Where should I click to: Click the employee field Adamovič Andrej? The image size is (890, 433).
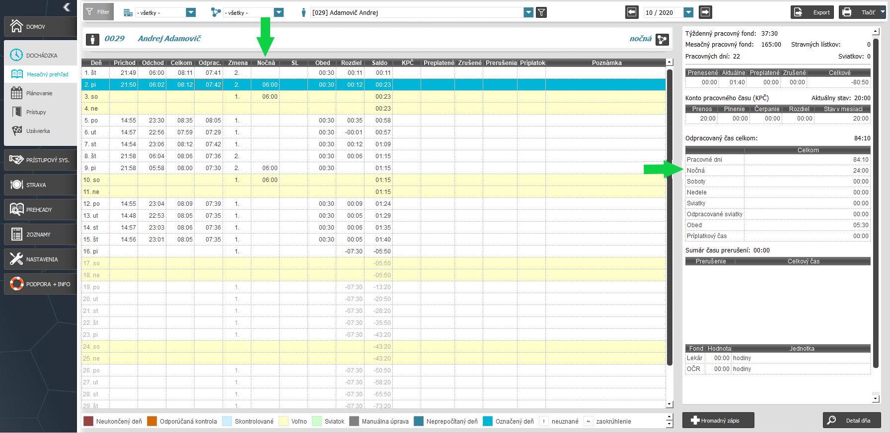pos(417,12)
